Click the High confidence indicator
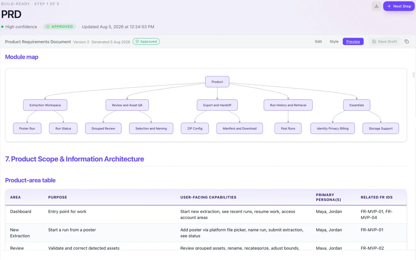Screen dimensions: 416x260 (x=19, y=27)
